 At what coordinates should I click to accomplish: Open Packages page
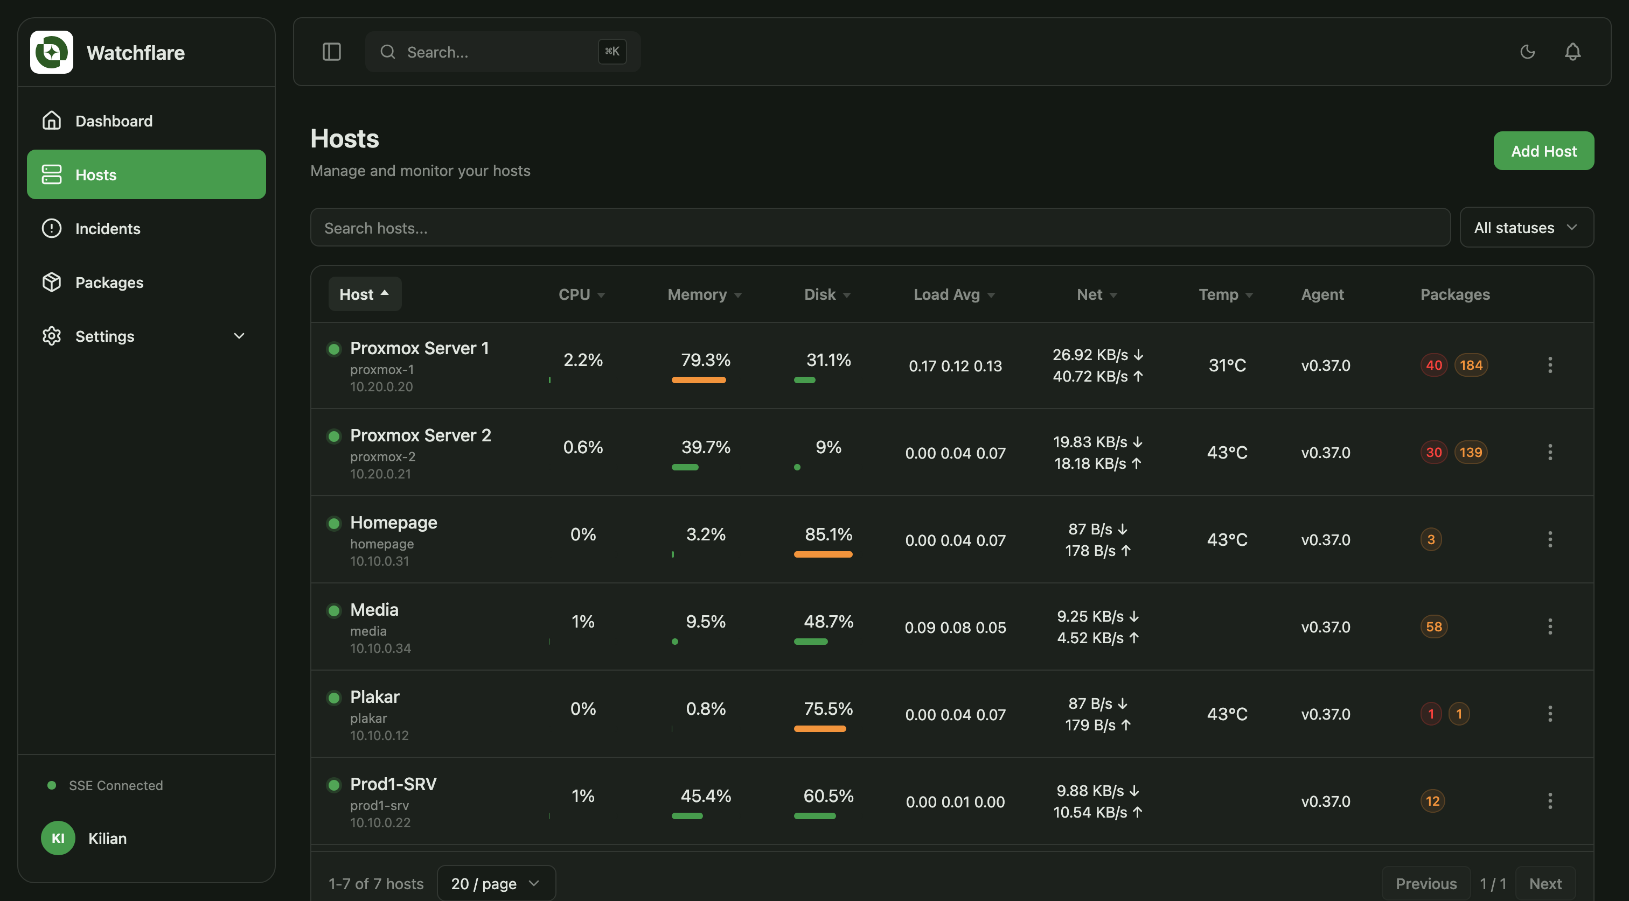click(146, 282)
